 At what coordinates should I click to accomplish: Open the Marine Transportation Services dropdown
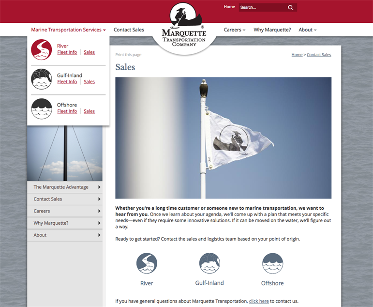[x=68, y=30]
